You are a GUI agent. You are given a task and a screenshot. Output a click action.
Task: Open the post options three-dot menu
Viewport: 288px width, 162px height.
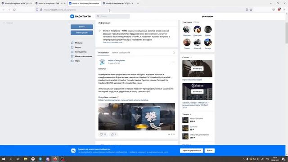coord(173,62)
